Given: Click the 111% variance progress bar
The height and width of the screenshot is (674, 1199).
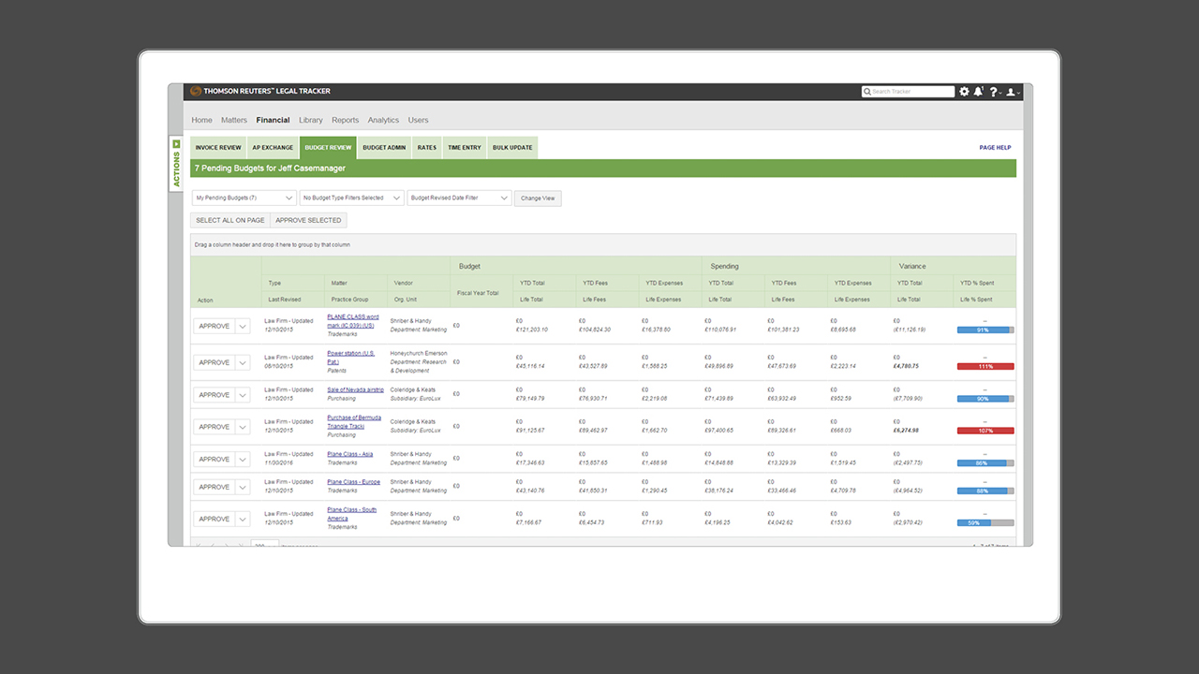Looking at the screenshot, I should click(x=984, y=366).
